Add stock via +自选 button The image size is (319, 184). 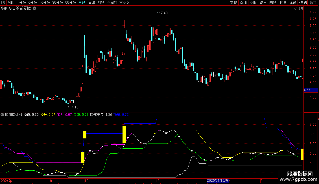coord(303,3)
